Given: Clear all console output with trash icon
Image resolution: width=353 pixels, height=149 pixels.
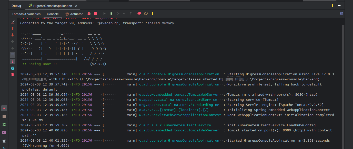Looking at the screenshot, I should pyautogui.click(x=13, y=75).
